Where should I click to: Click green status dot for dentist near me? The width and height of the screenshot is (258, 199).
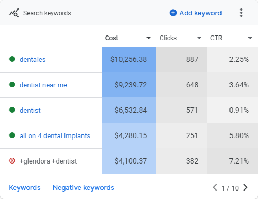click(12, 85)
